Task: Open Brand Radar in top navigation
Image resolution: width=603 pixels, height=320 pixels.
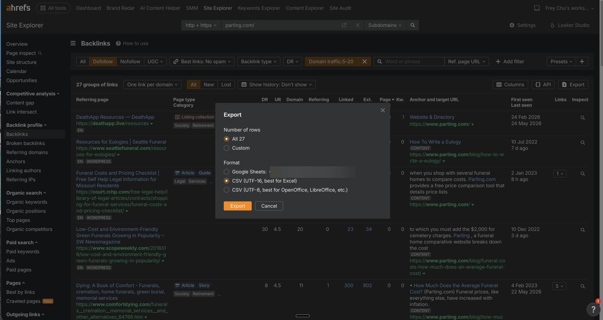Action: (x=121, y=8)
